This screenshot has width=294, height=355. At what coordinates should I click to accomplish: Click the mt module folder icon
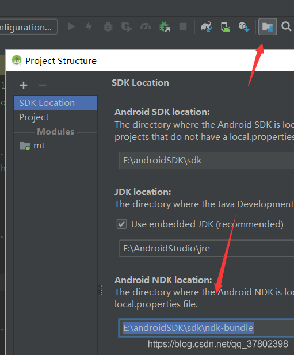pos(25,146)
